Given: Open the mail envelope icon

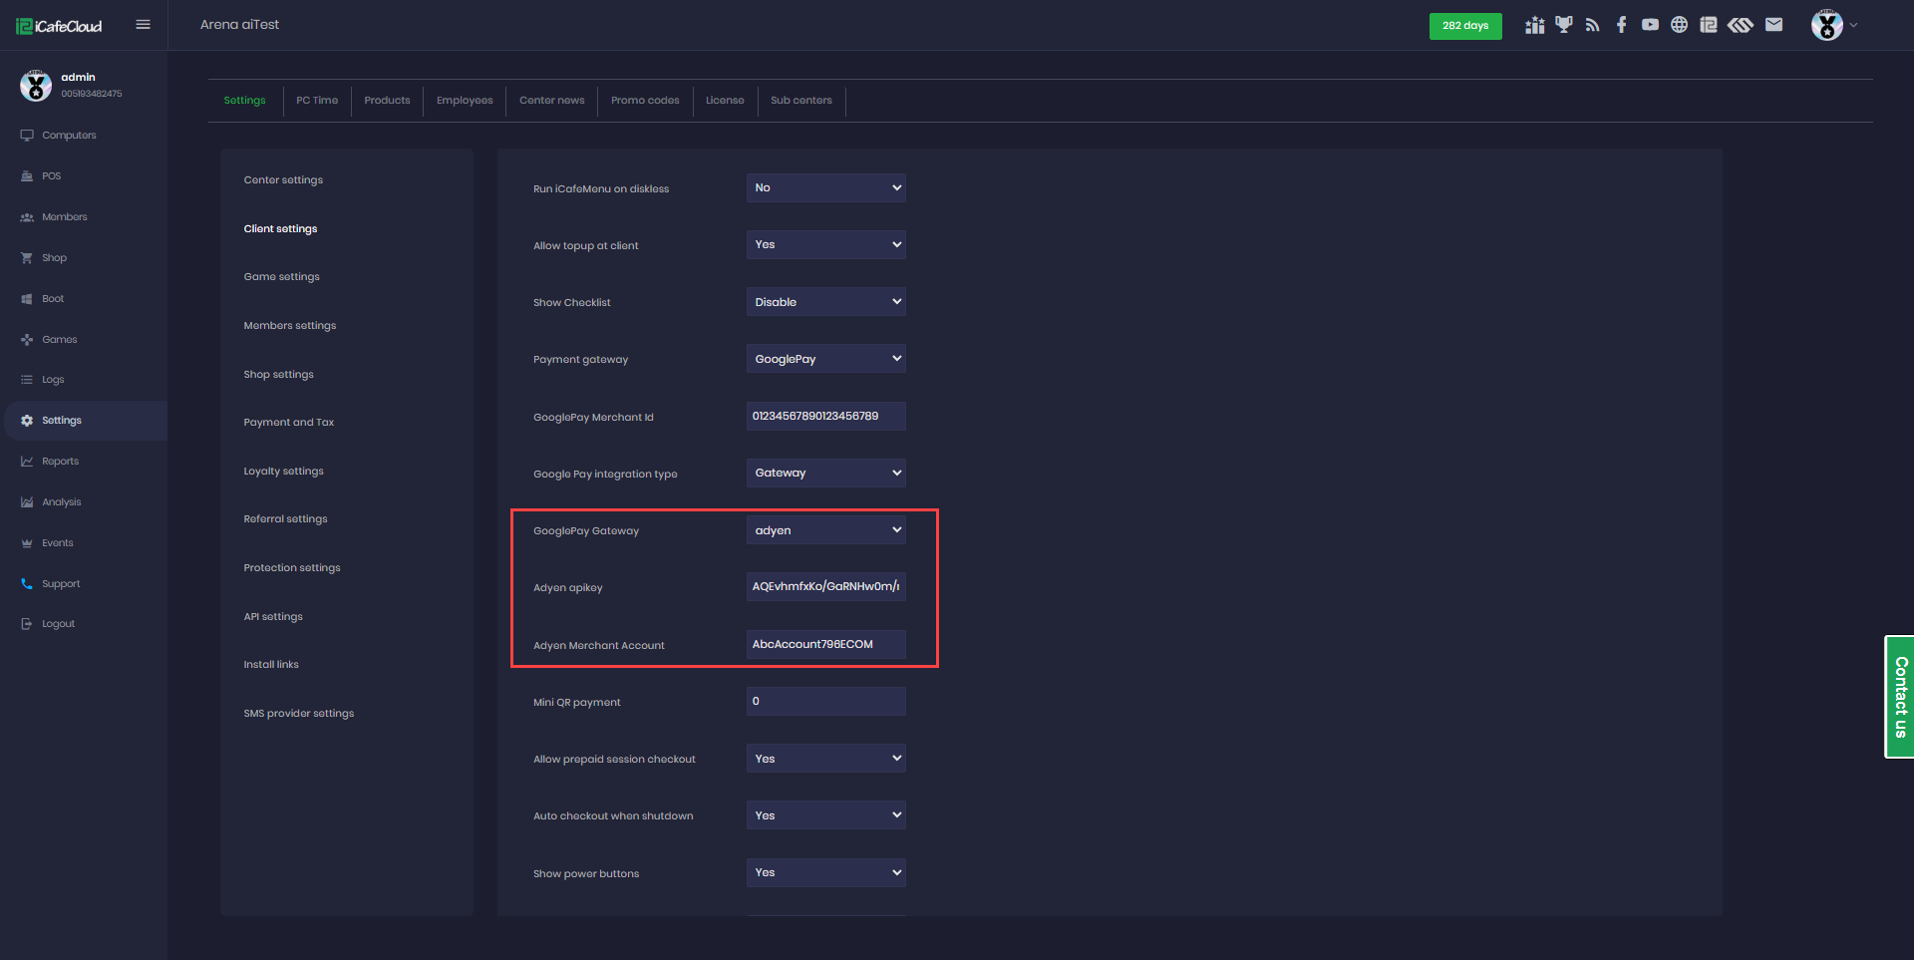Looking at the screenshot, I should (x=1773, y=25).
